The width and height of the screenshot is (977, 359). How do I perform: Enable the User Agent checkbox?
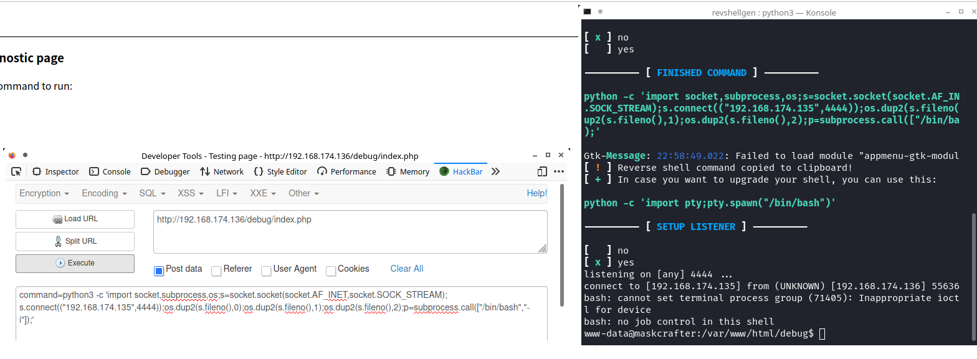pos(266,270)
